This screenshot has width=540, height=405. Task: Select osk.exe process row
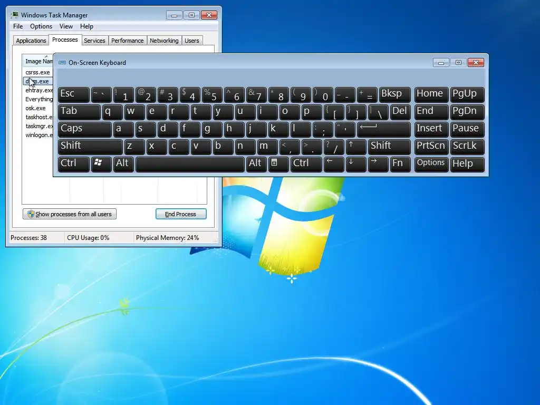coord(38,108)
